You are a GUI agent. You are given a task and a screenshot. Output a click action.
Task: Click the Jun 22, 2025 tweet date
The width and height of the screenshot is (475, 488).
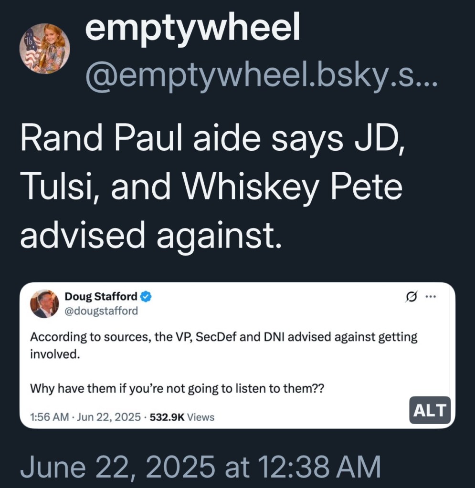coord(109,417)
